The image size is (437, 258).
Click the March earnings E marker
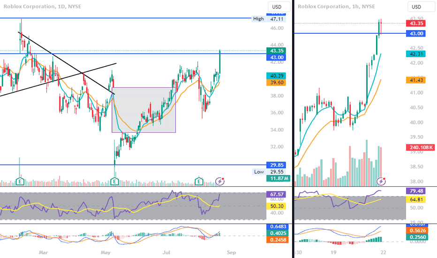click(x=20, y=182)
